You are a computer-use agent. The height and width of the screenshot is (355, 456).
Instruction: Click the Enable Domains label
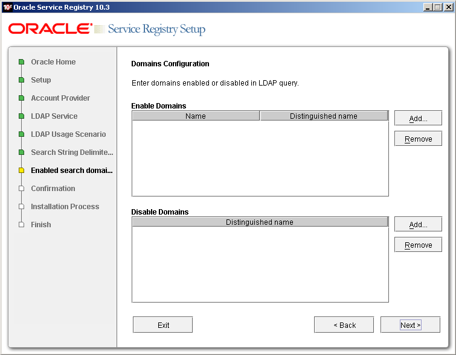click(x=159, y=105)
